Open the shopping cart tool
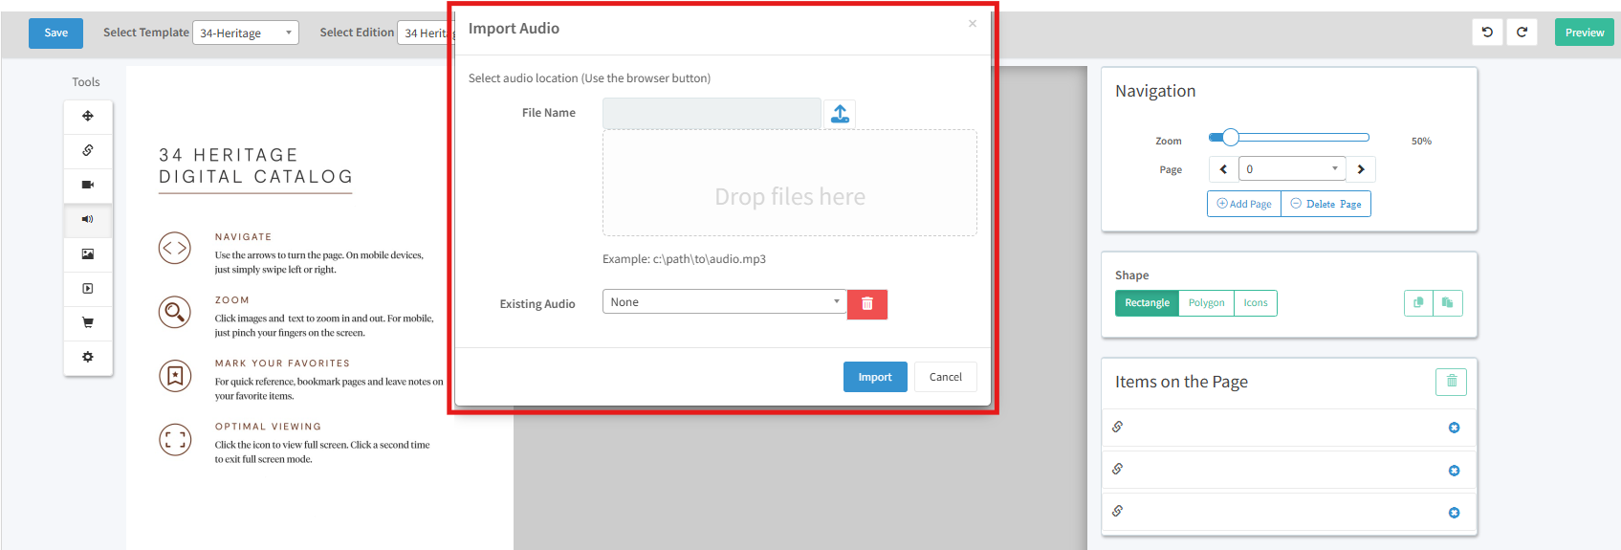This screenshot has height=550, width=1621. coord(88,323)
